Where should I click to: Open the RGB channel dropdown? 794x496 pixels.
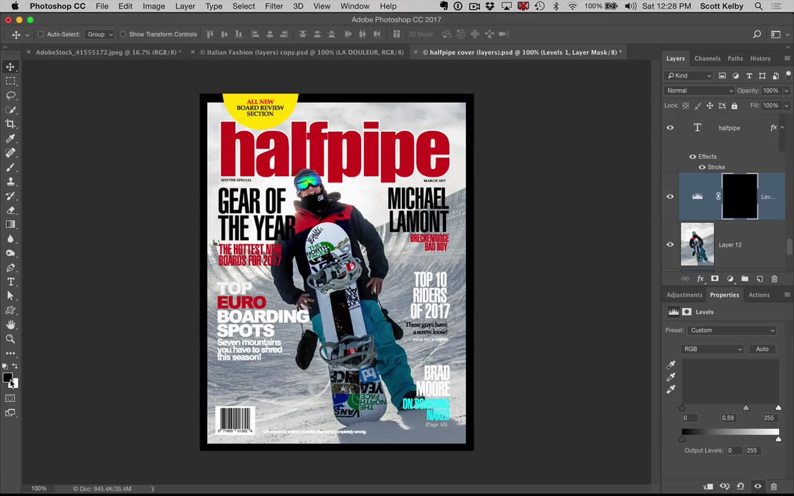(x=712, y=348)
